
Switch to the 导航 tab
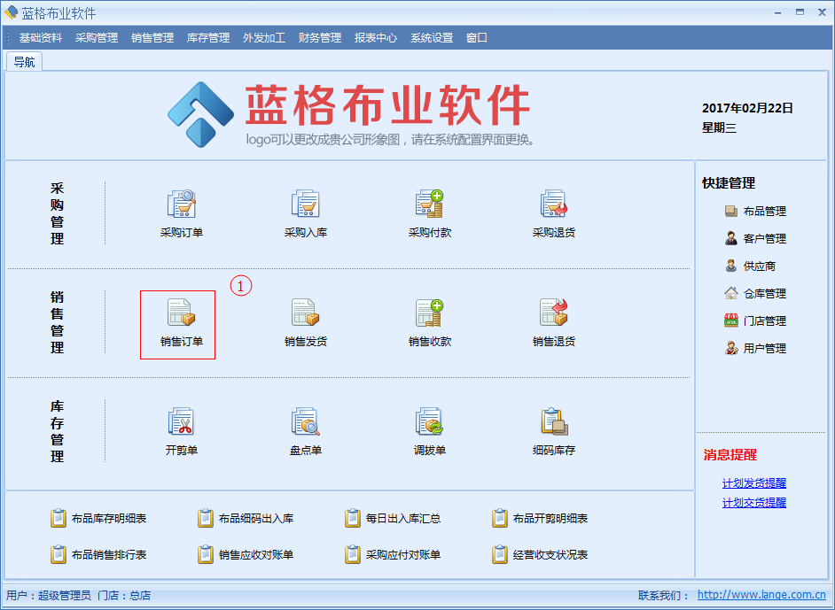click(x=24, y=62)
